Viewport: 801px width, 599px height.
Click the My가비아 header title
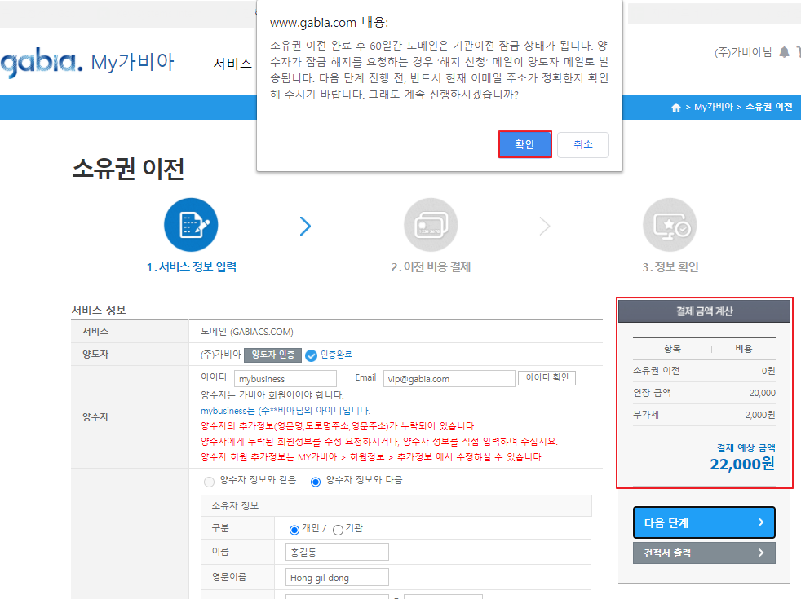coord(133,62)
